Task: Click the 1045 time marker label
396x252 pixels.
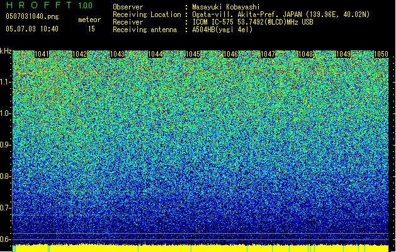Action: pyautogui.click(x=193, y=54)
